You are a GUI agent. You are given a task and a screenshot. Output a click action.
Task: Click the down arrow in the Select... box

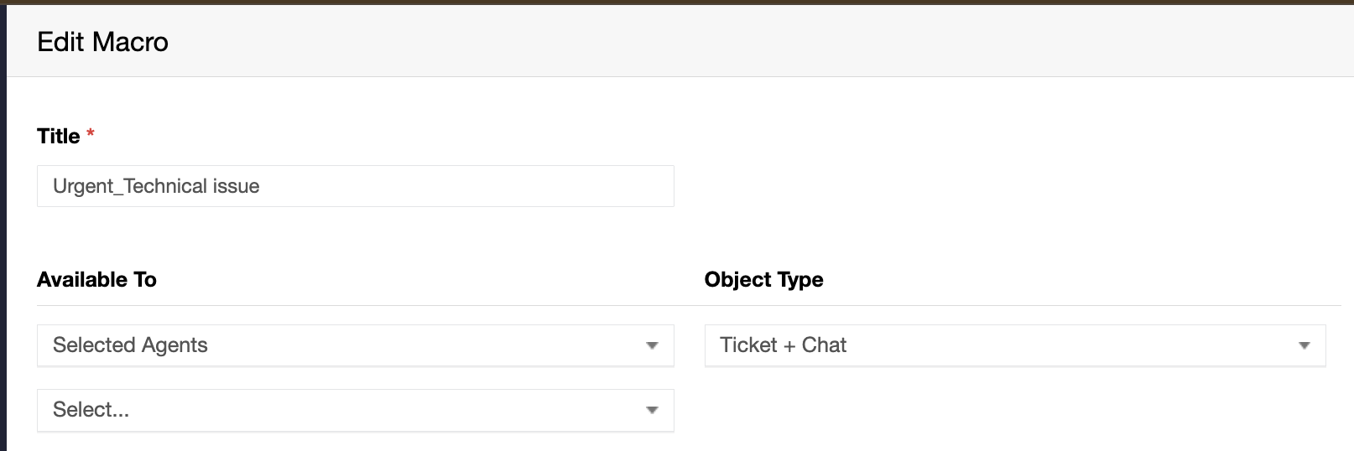click(652, 410)
